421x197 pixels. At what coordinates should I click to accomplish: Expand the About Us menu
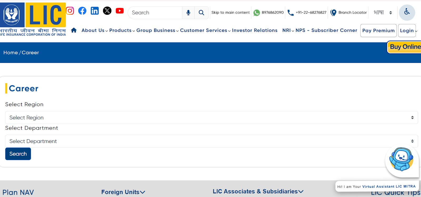pyautogui.click(x=94, y=30)
